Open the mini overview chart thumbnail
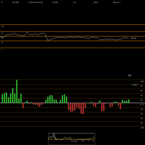This screenshot has width=145, height=145. click(72, 139)
